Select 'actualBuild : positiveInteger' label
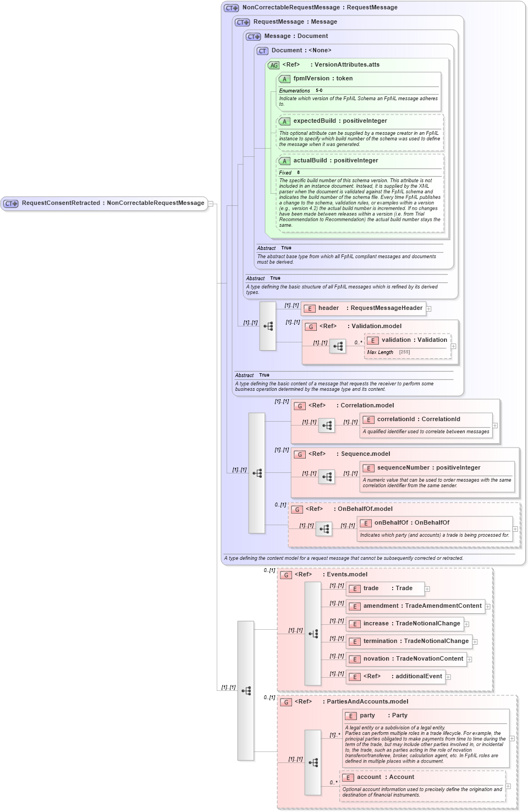This screenshot has width=528, height=812. coord(335,161)
